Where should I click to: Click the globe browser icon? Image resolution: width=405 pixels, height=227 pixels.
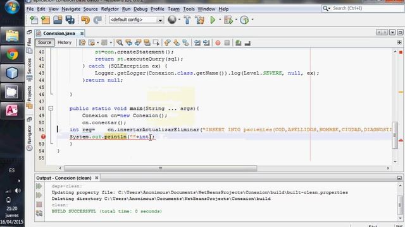[171, 20]
